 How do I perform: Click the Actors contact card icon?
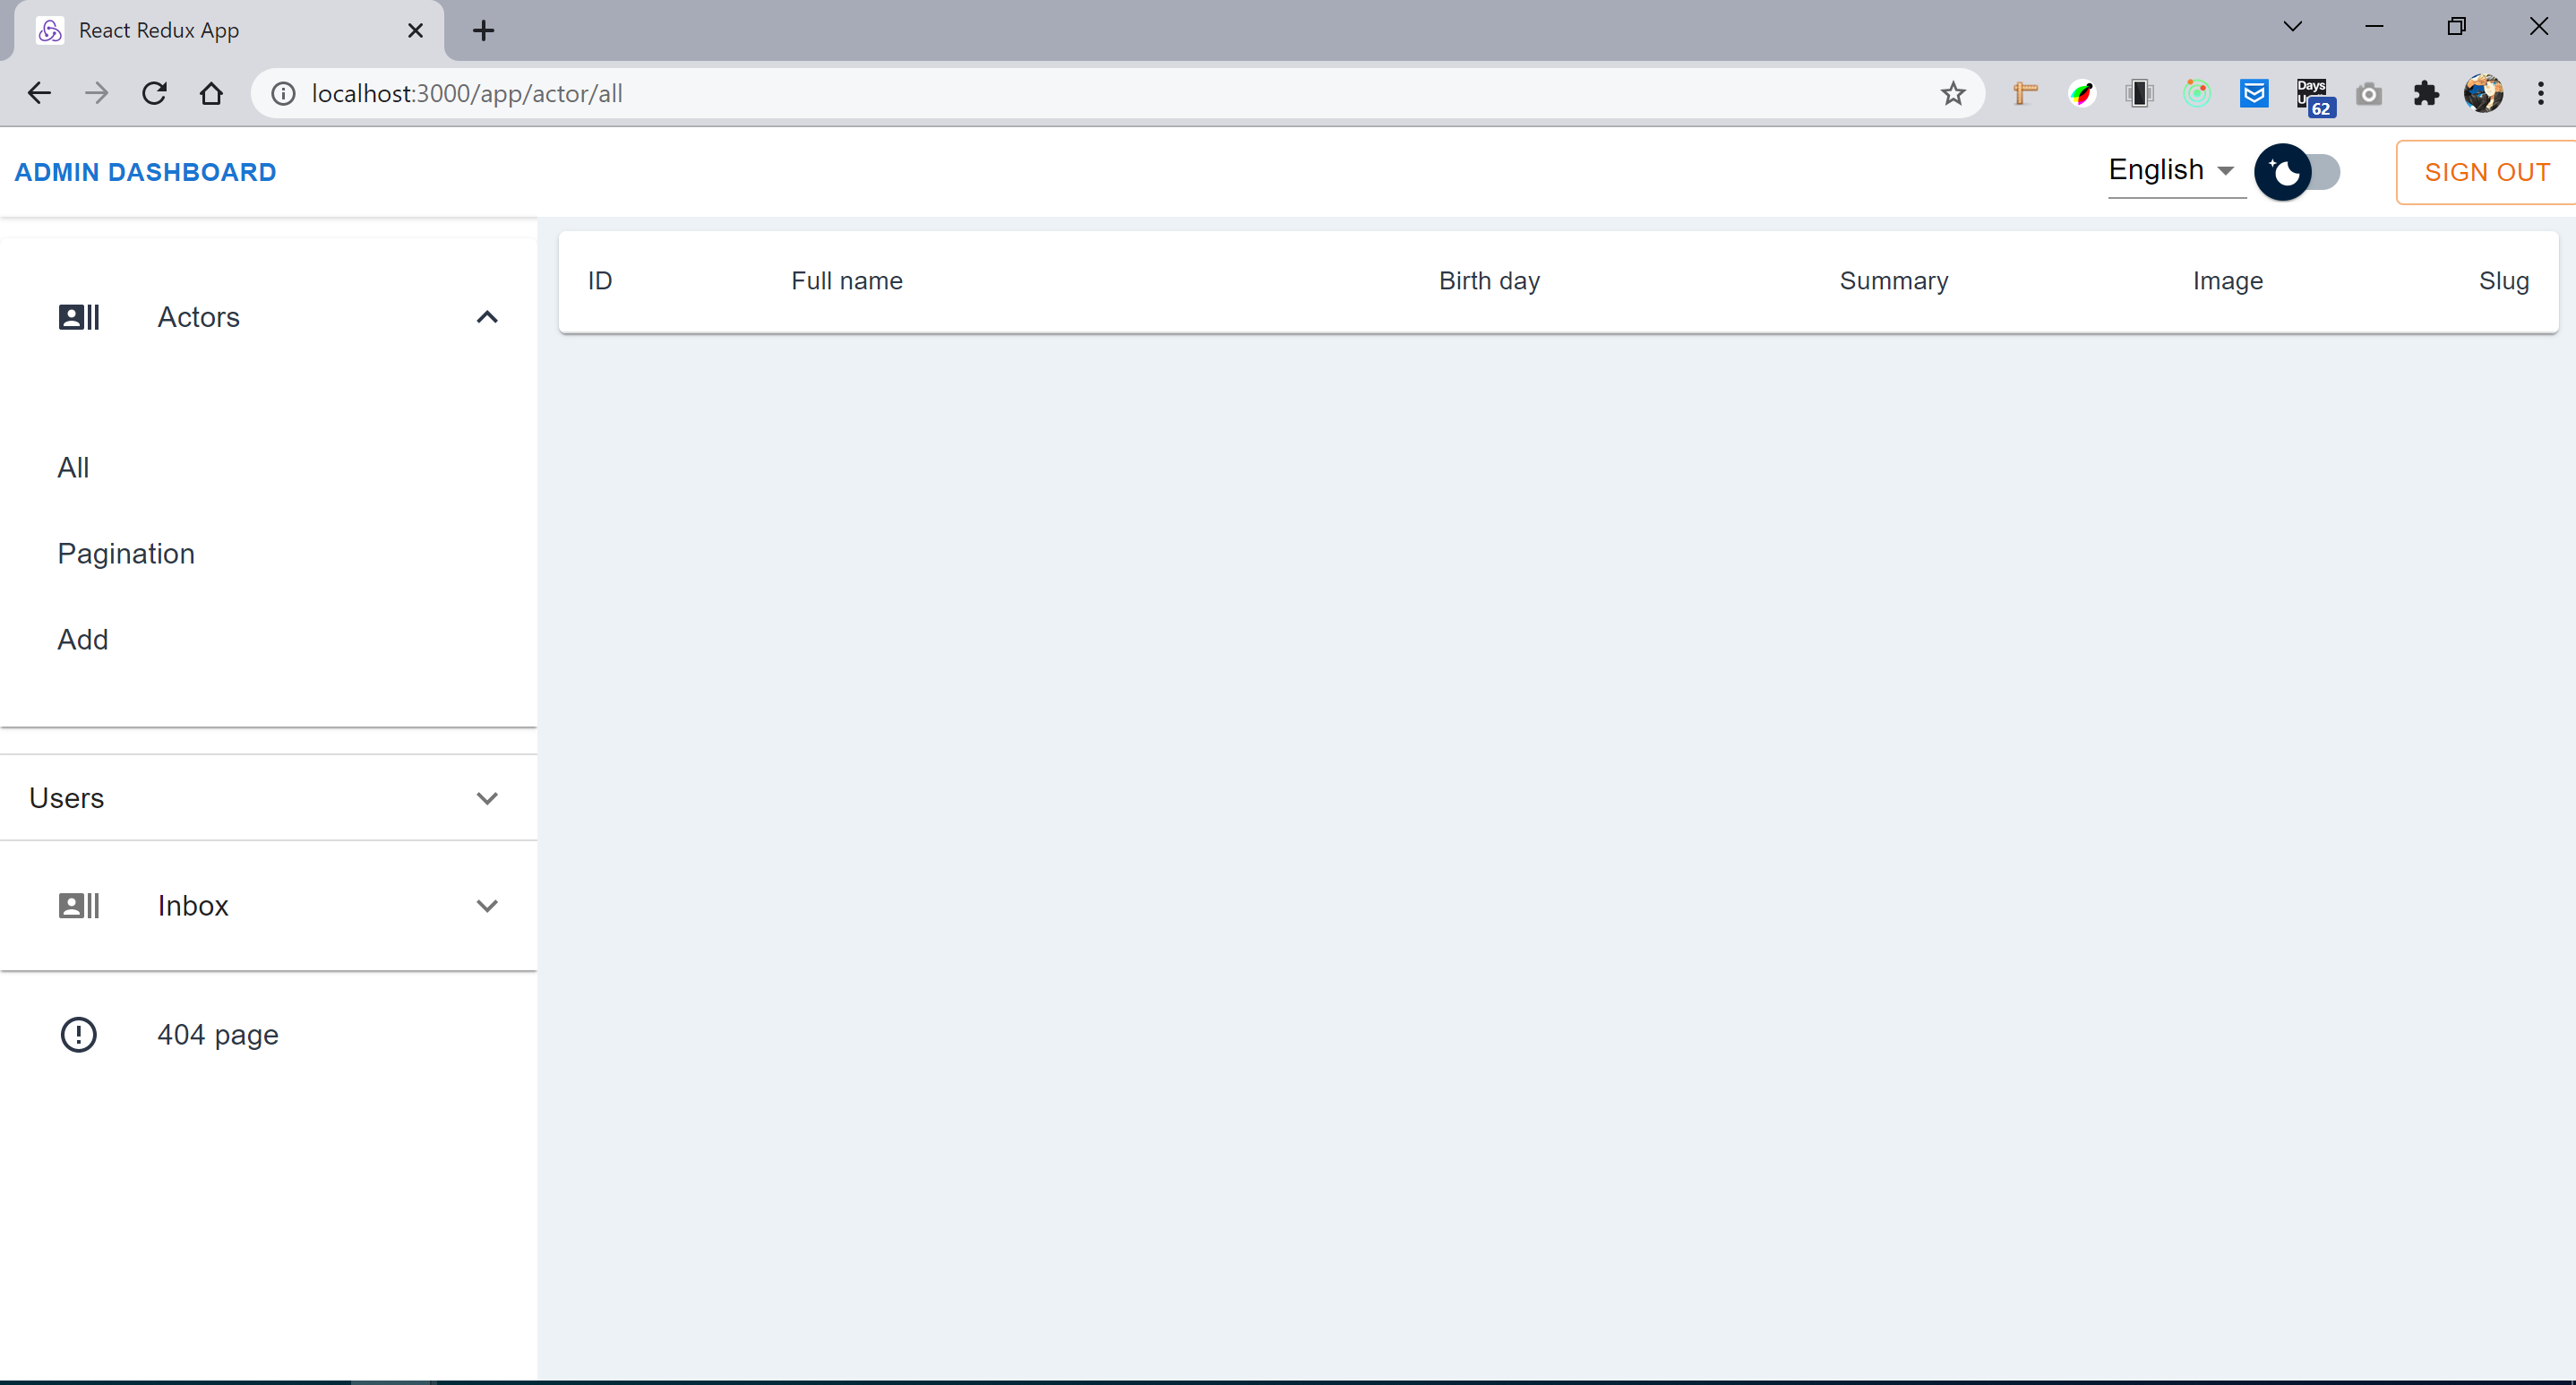click(x=79, y=317)
